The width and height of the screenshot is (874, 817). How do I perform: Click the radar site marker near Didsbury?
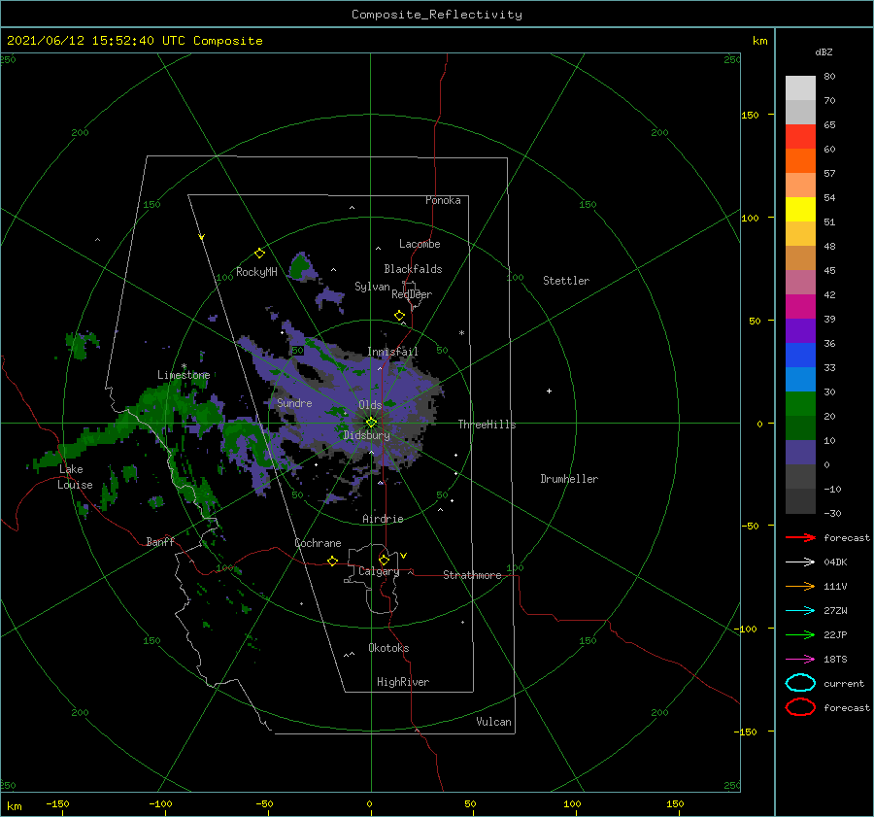pyautogui.click(x=371, y=423)
